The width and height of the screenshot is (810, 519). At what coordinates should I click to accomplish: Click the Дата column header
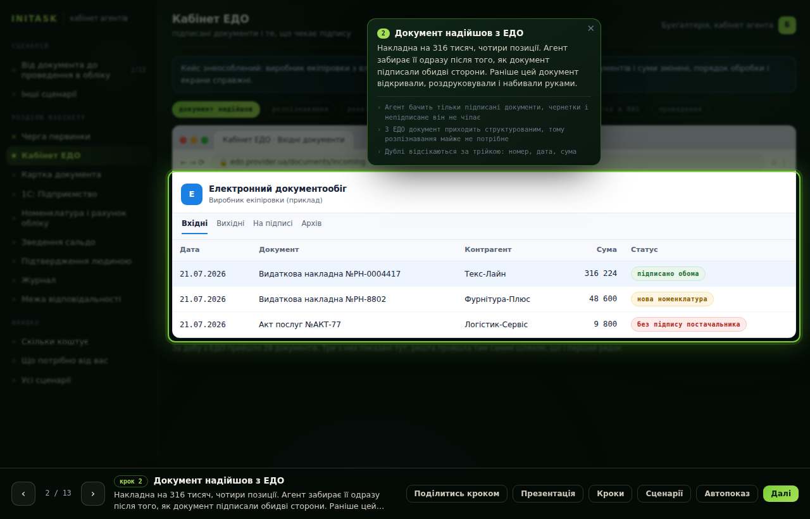coord(190,250)
